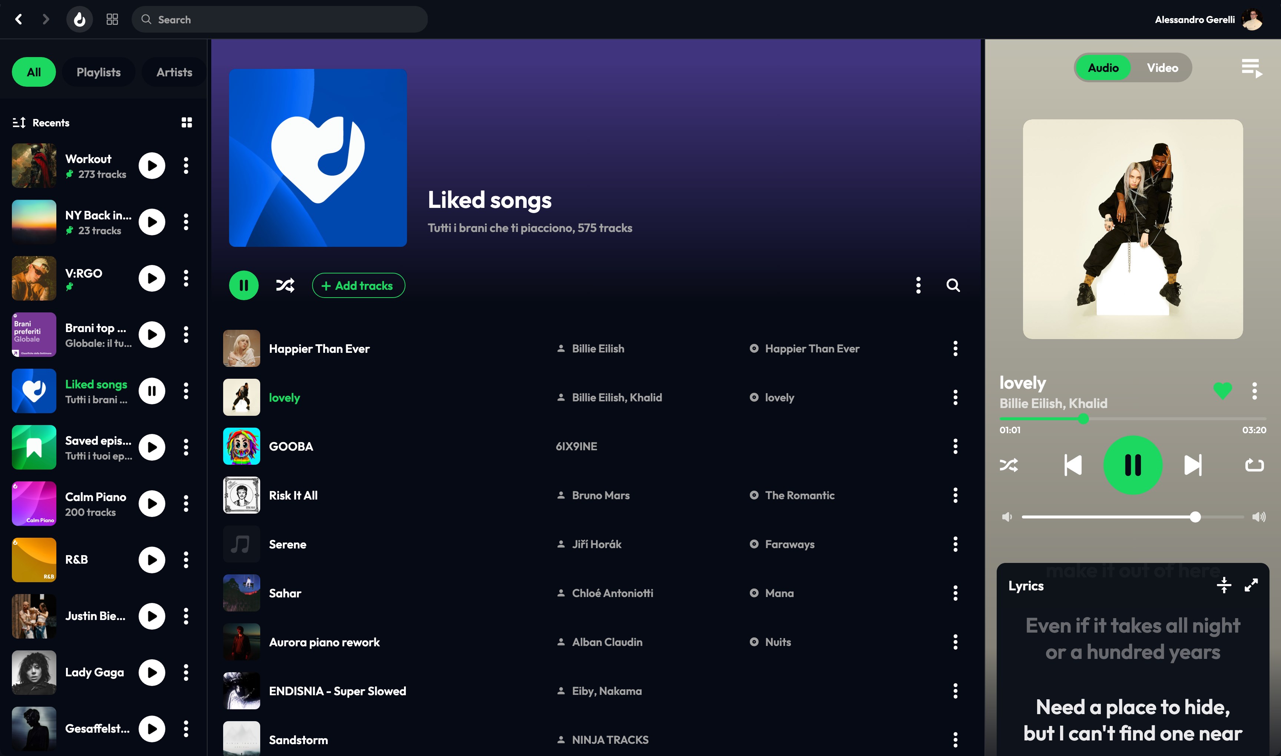Screen dimensions: 1281x756
Task: Unlike the current song lovely
Action: pos(1222,391)
